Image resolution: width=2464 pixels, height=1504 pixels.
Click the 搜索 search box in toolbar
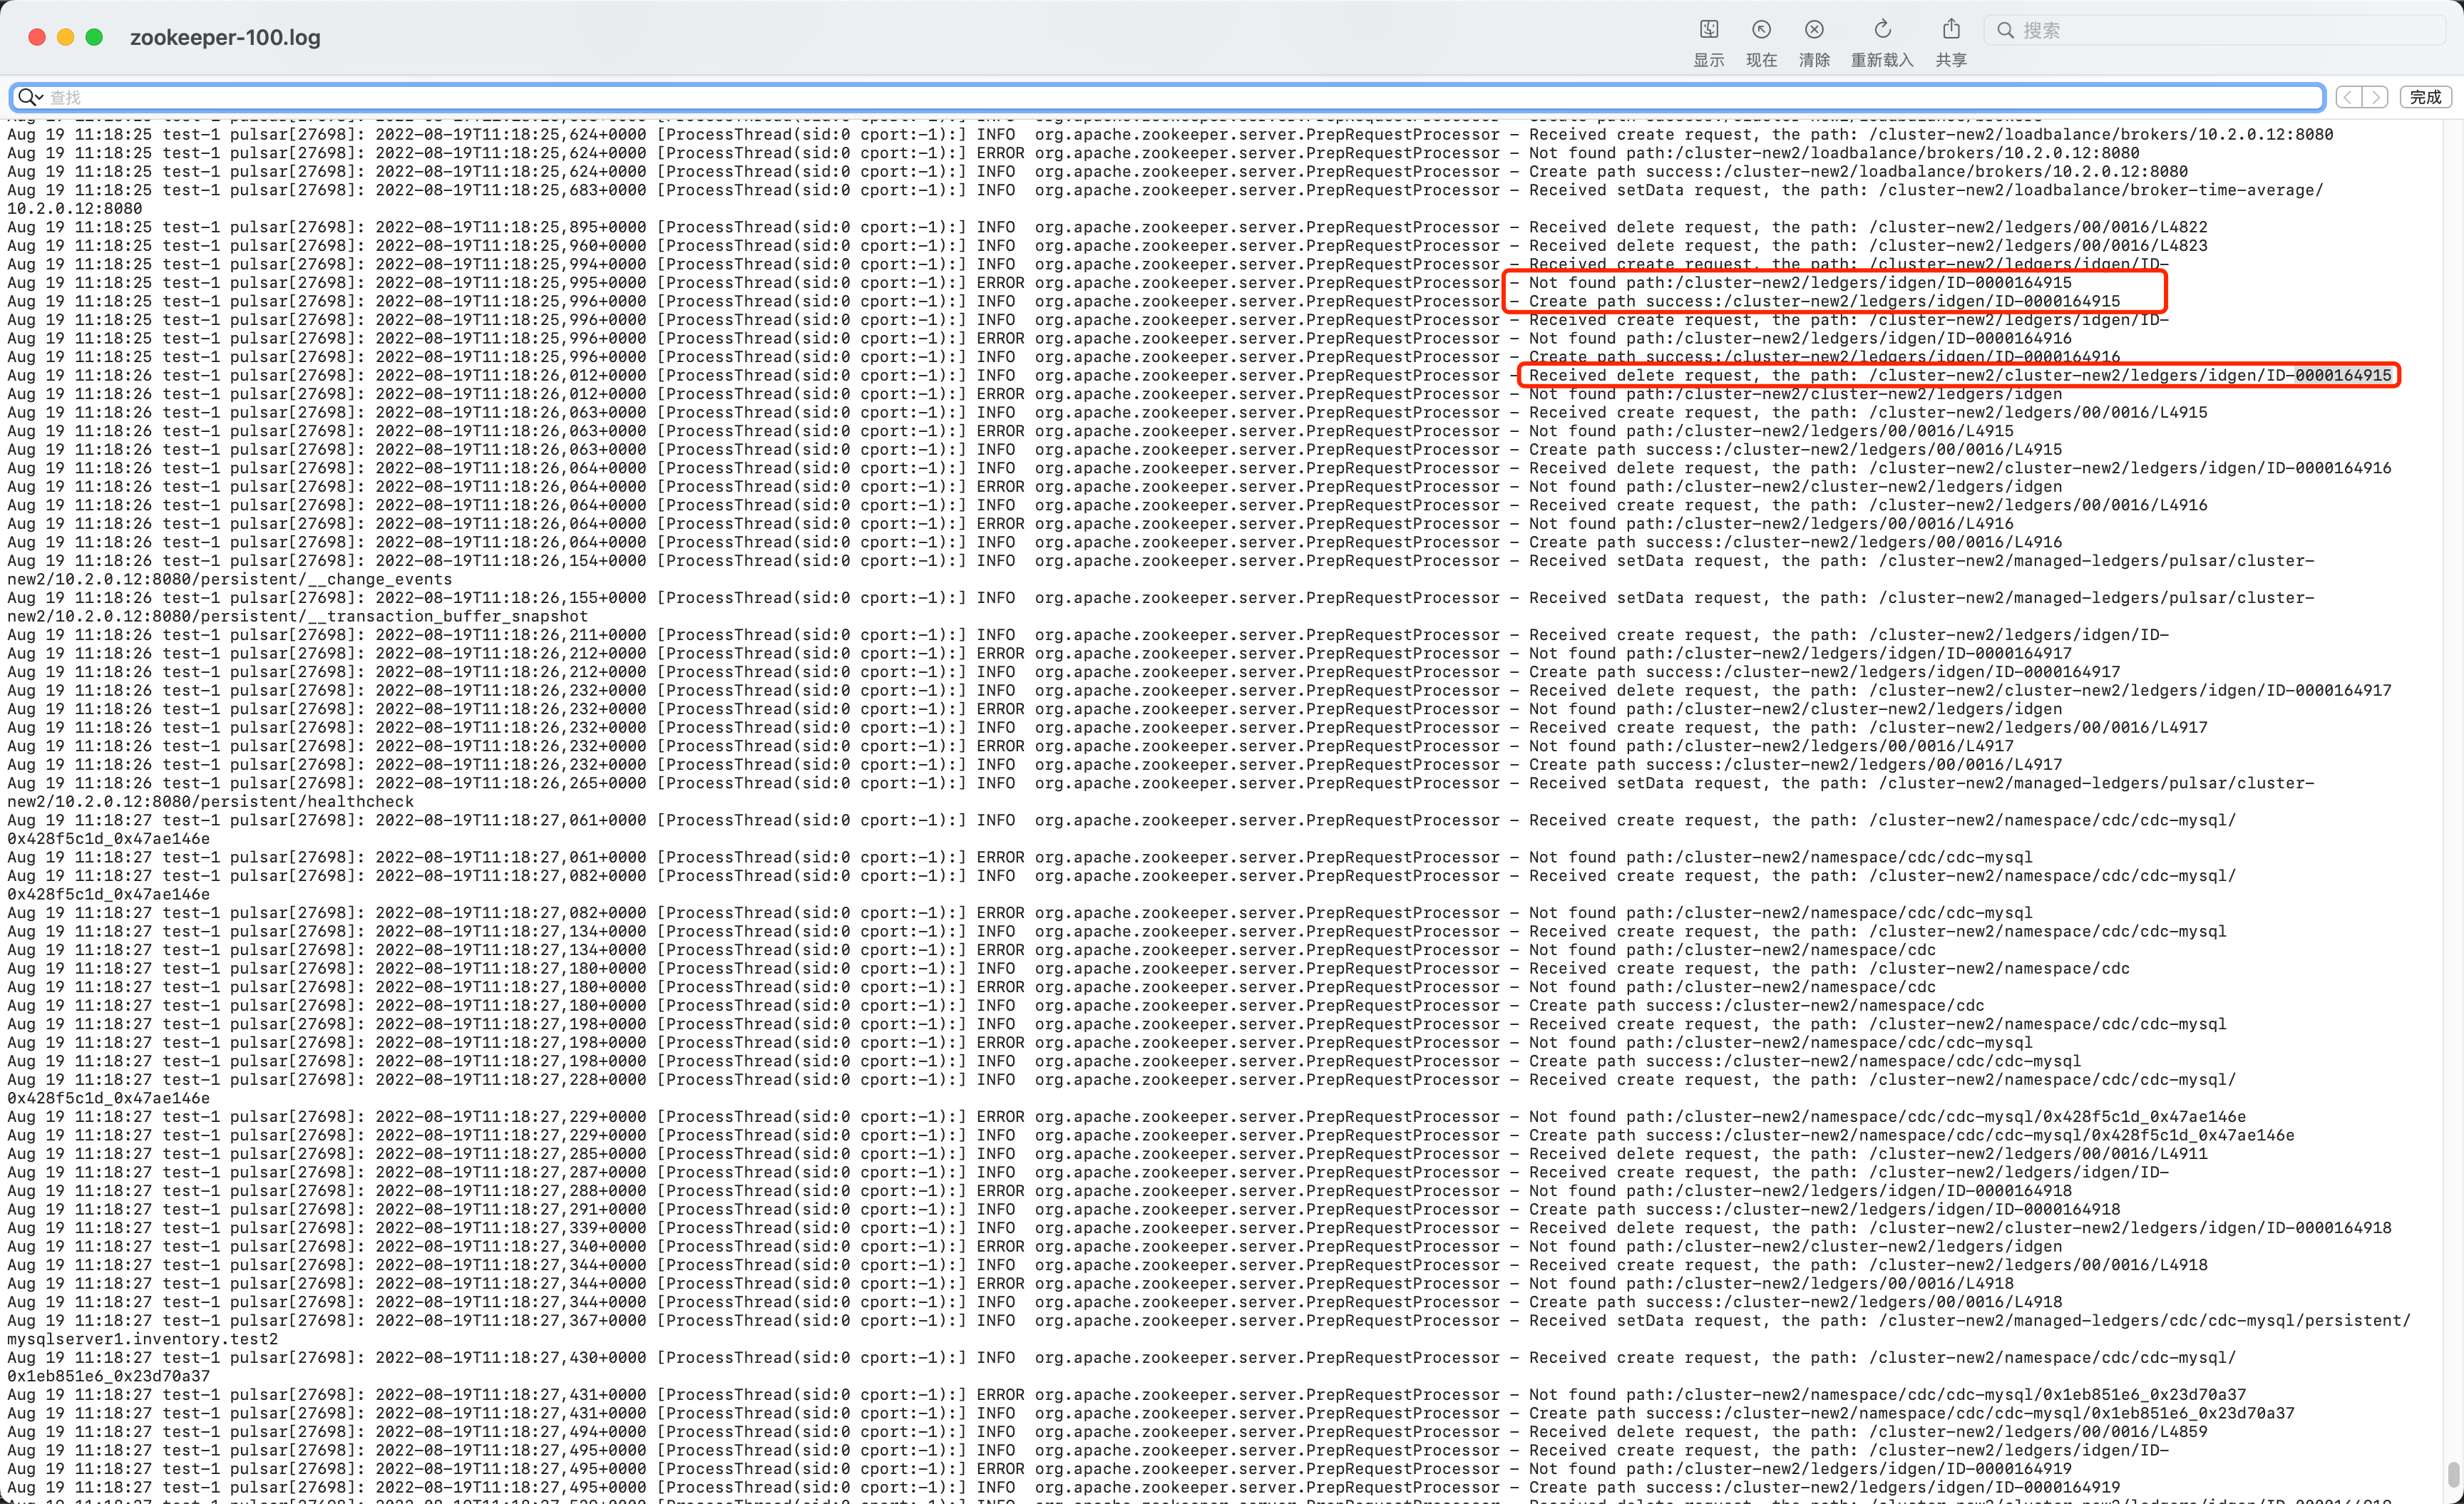point(2150,30)
